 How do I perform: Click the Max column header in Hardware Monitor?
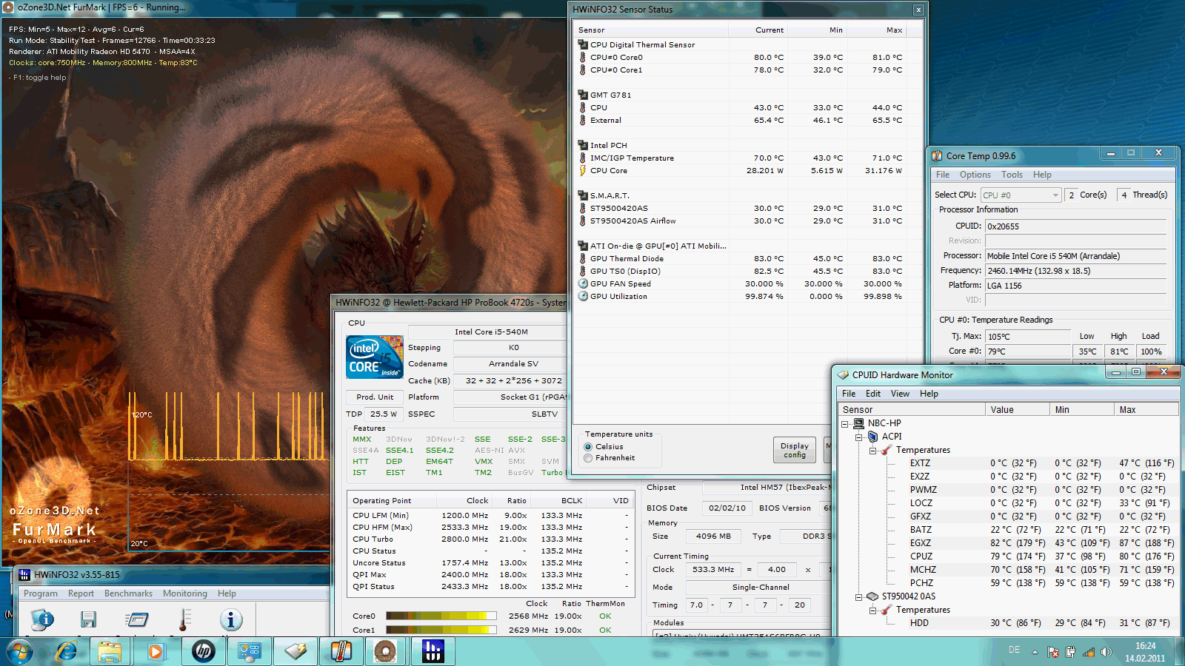(x=1146, y=409)
